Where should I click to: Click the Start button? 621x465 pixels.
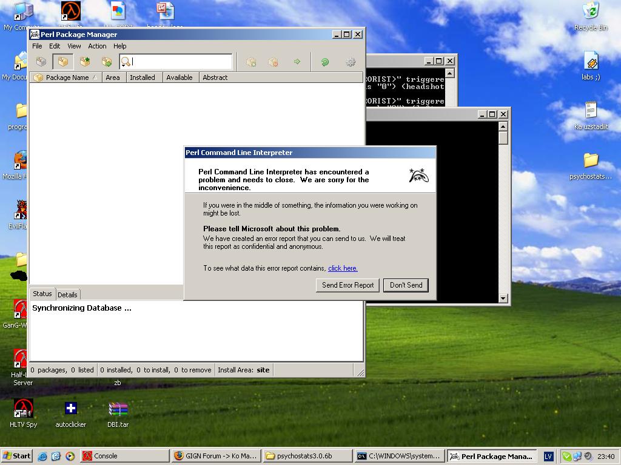click(16, 456)
